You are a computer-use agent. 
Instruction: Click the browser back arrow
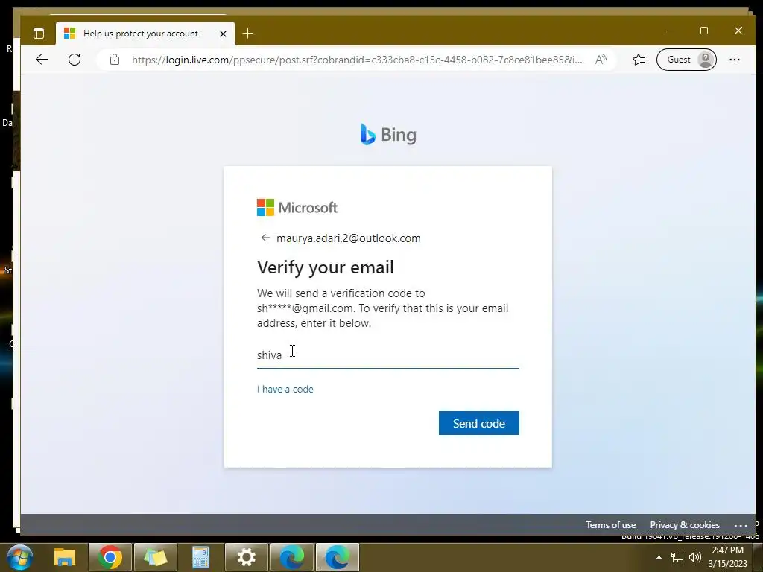(x=42, y=60)
